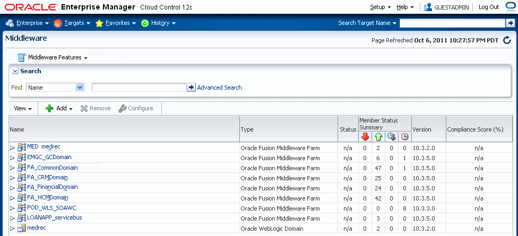The image size is (518, 236).
Task: Click the farm icon beside FA_FinancialDomain
Action: (x=22, y=188)
